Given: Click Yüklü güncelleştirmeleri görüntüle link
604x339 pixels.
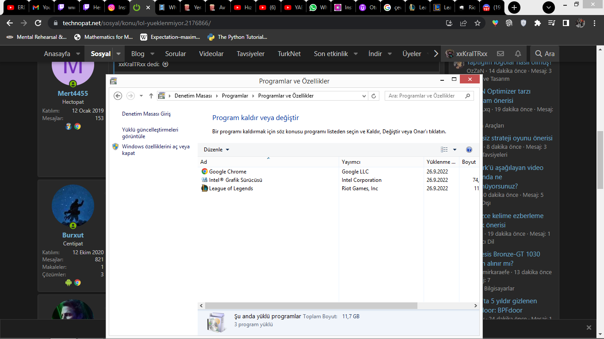Looking at the screenshot, I should 150,133.
